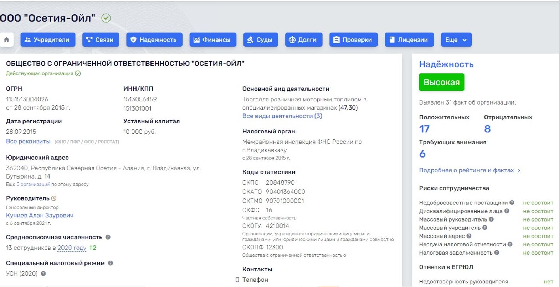Open director Кучиев Алан Заурович profile
The height and width of the screenshot is (287, 559).
[40, 216]
